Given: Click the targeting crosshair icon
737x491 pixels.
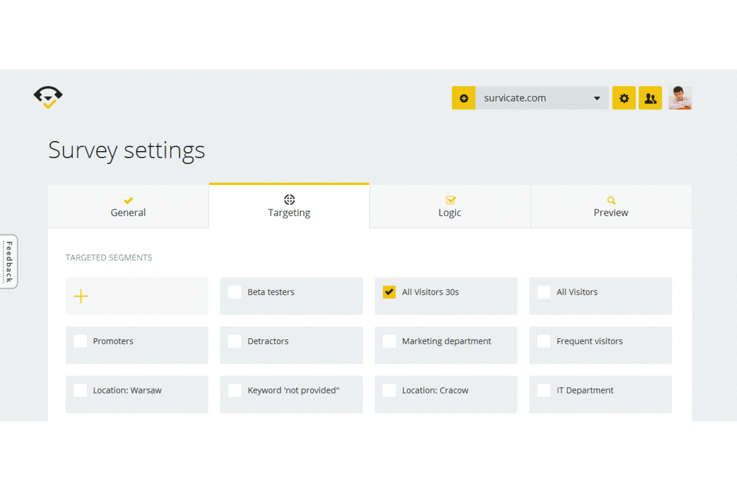Looking at the screenshot, I should click(289, 199).
